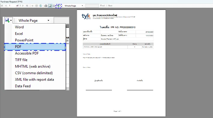Export report as Excel
The image size is (213, 118).
[35, 34]
